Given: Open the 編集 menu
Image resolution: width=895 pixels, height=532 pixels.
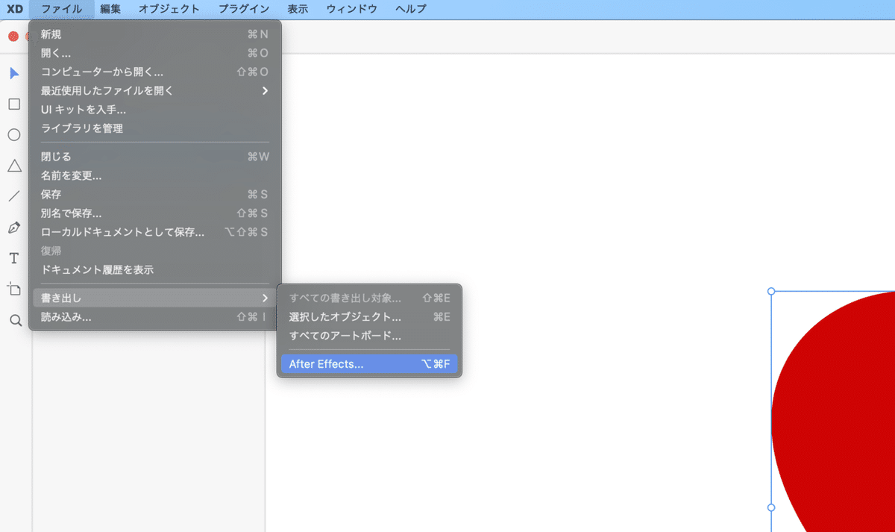Looking at the screenshot, I should (x=111, y=9).
